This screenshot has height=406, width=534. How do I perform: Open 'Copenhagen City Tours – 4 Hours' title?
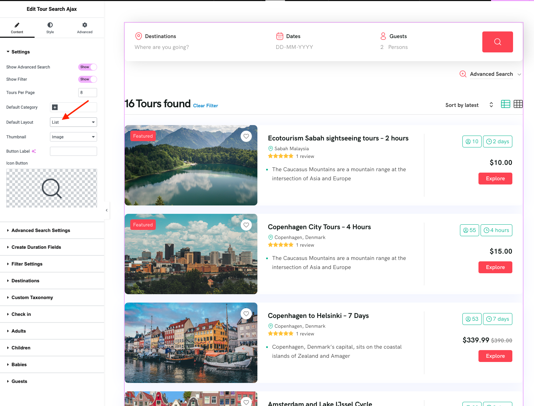point(319,227)
